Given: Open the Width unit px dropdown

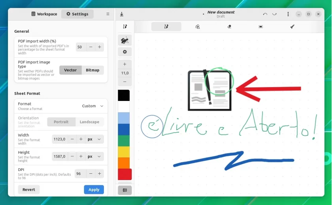Looking at the screenshot, I should coord(94,139).
